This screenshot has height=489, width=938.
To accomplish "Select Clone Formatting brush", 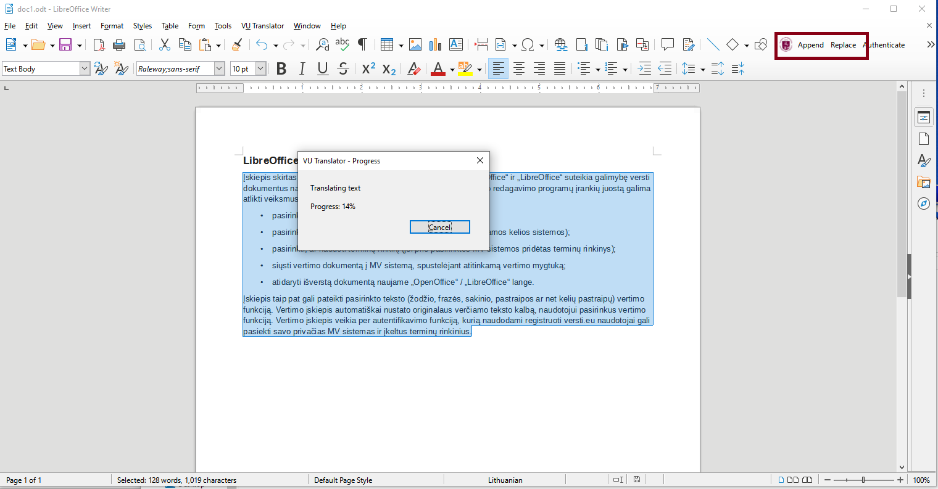I will click(237, 45).
